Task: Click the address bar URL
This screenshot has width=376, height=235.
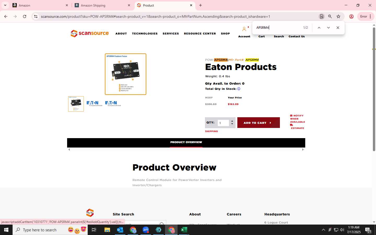Action: (155, 16)
